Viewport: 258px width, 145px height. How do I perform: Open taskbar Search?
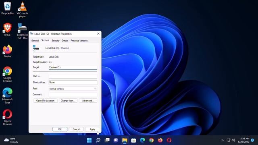(98, 140)
